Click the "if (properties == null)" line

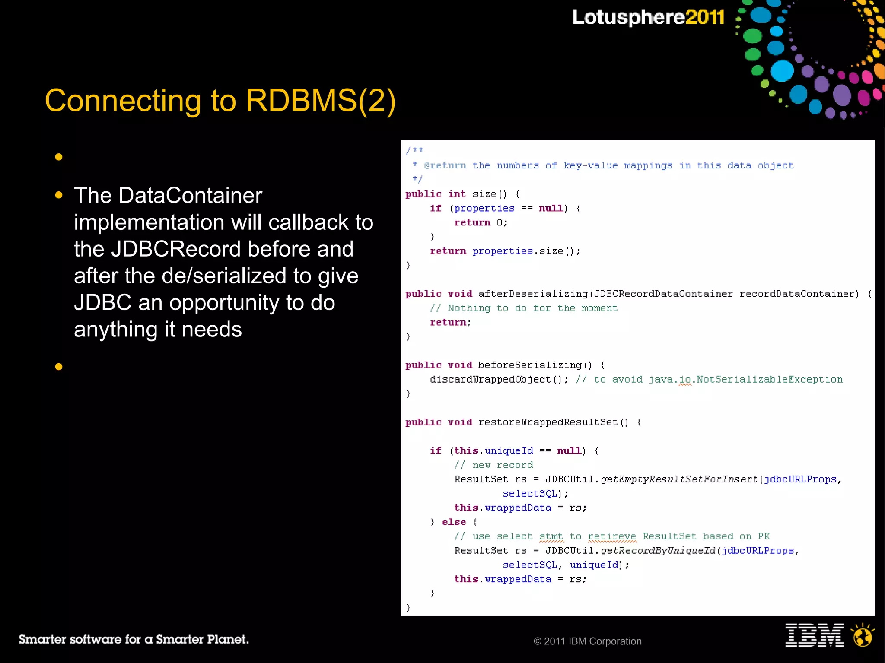click(x=505, y=208)
